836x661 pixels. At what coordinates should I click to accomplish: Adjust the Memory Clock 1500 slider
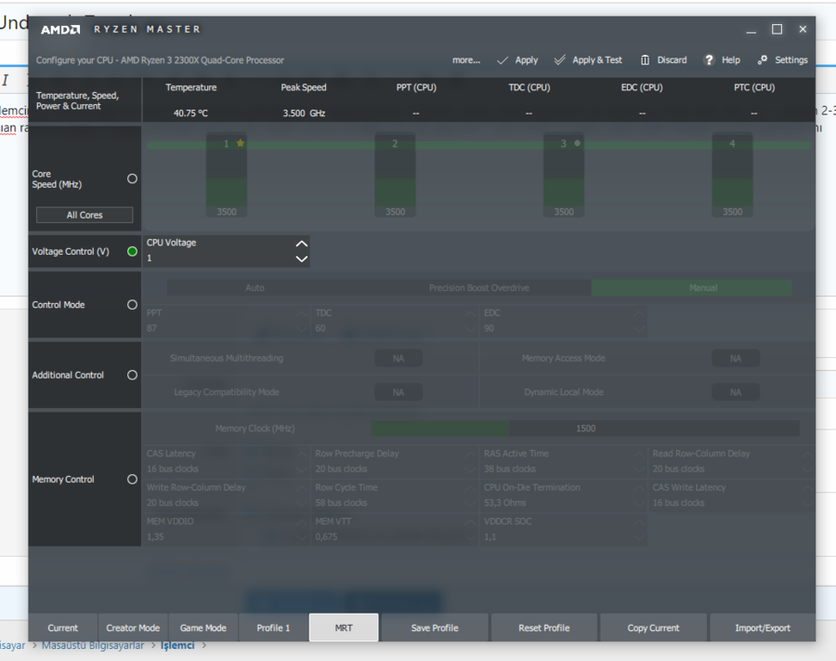point(585,429)
